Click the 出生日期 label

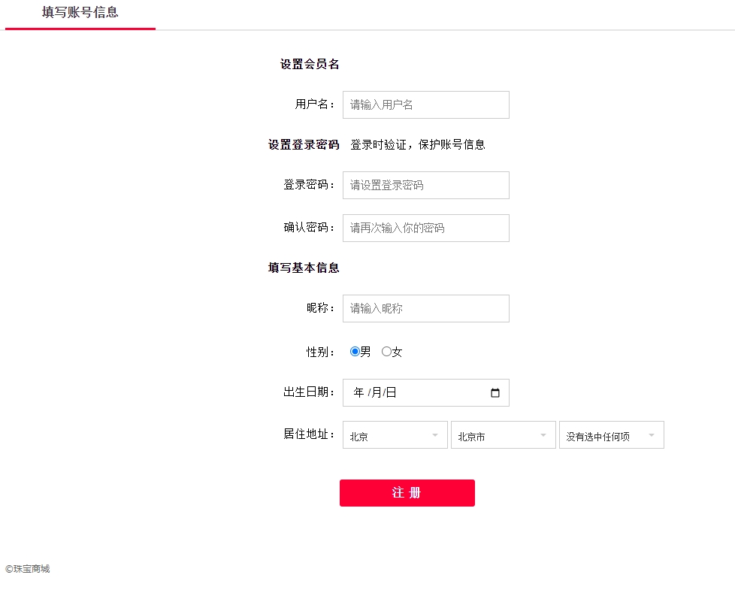(x=308, y=392)
